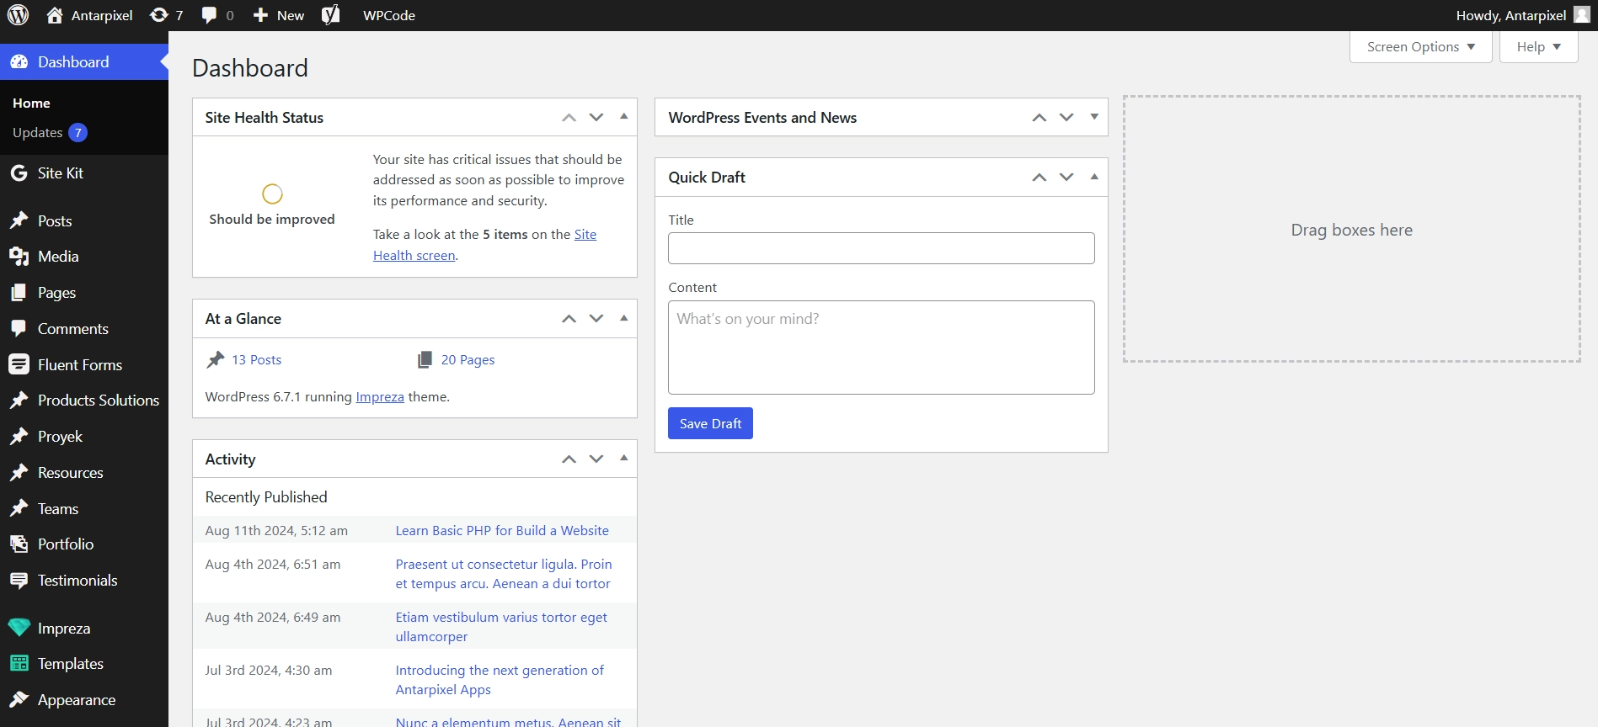The height and width of the screenshot is (727, 1598).
Task: Click into the Quick Draft Title field
Action: click(x=881, y=248)
